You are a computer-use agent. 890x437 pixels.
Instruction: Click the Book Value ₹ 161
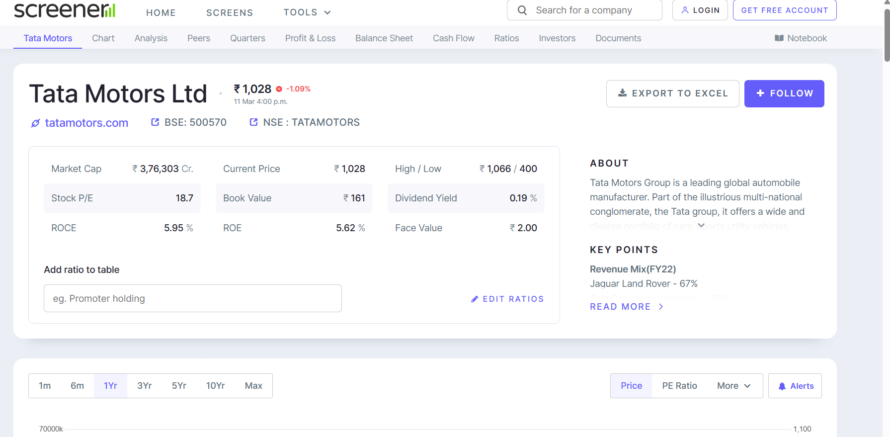(x=354, y=198)
